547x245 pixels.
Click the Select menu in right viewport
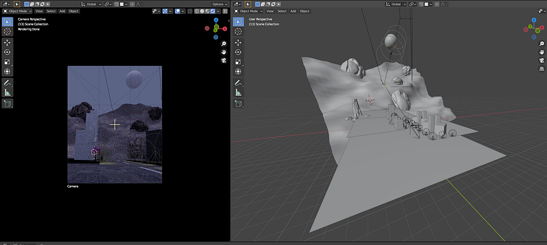(x=282, y=11)
